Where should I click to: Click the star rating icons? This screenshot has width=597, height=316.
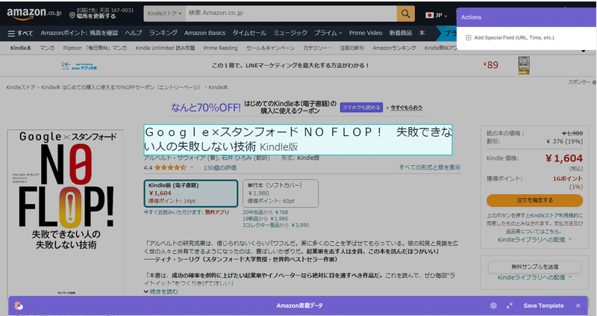point(170,167)
